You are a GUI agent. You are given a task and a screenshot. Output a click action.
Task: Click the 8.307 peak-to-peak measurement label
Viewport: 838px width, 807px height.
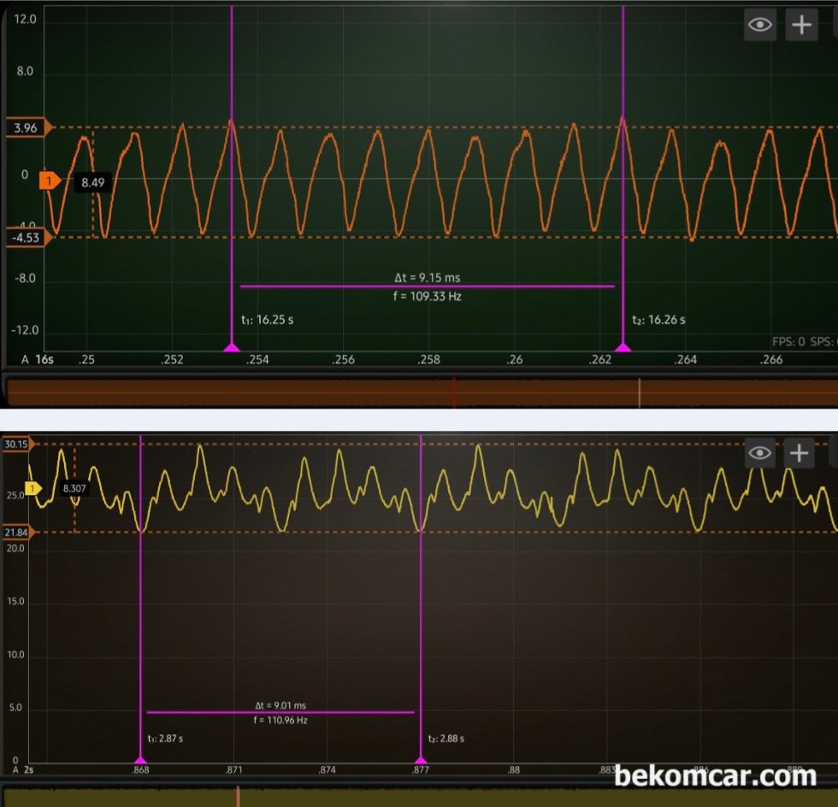[74, 488]
